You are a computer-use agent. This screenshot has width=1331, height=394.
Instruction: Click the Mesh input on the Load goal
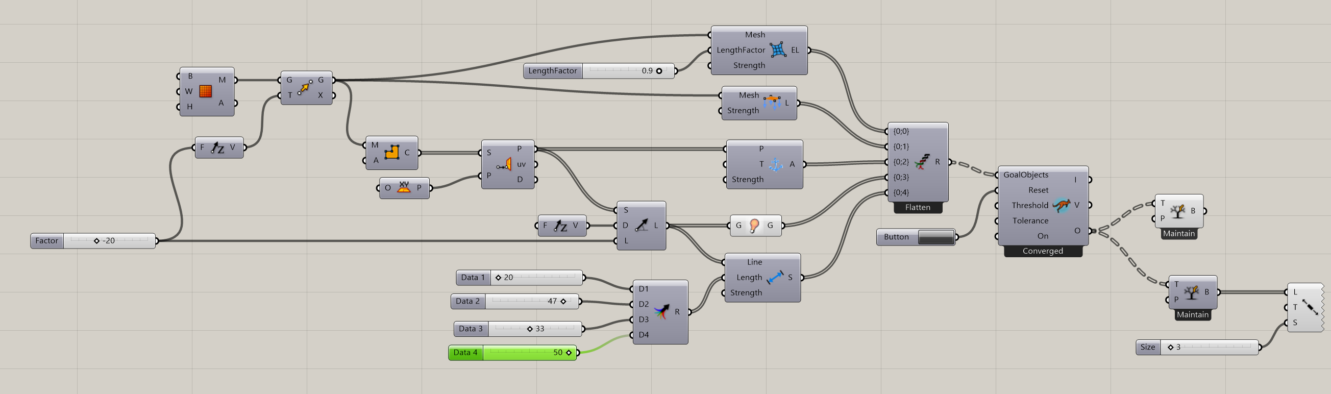749,95
